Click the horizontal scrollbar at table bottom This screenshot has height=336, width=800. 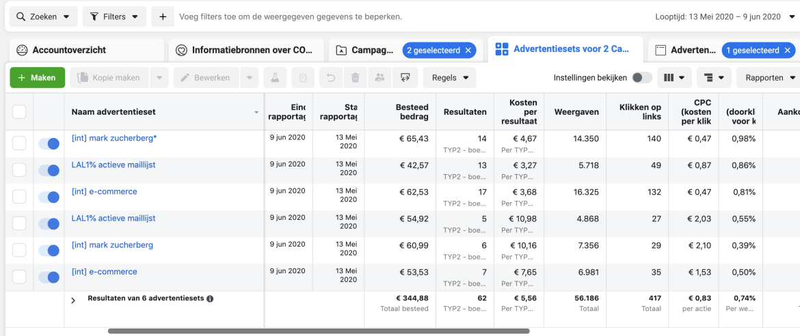coord(319,331)
